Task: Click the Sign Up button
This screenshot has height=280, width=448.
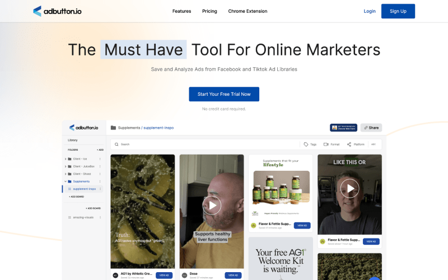Action: (398, 11)
